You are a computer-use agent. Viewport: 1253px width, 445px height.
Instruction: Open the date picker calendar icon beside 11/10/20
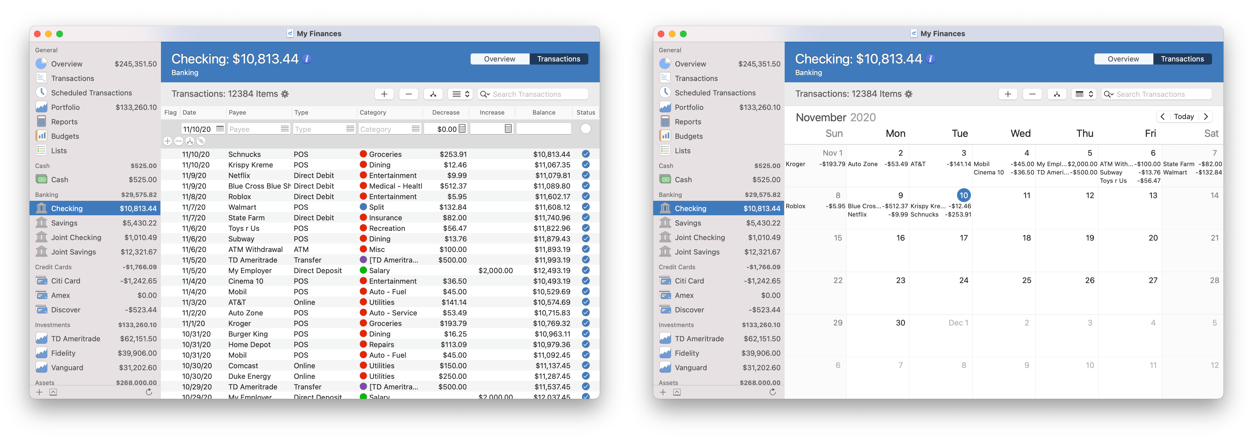pos(220,129)
